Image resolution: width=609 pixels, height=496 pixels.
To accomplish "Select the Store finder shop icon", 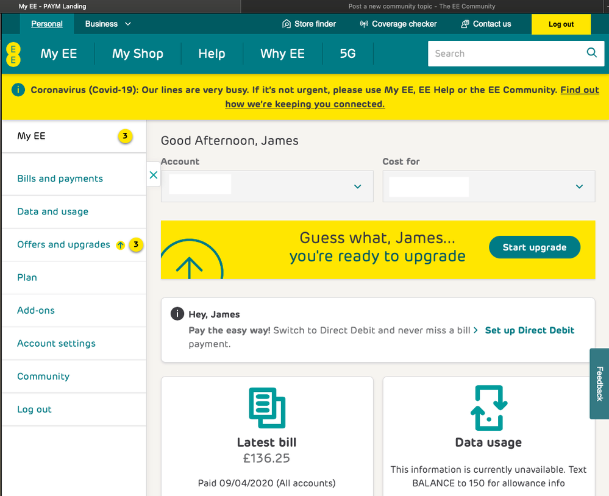I will coord(285,24).
